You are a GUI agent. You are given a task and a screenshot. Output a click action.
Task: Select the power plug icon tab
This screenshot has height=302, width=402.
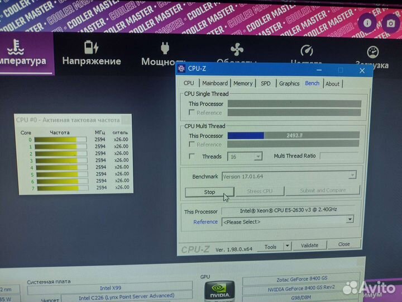(165, 48)
